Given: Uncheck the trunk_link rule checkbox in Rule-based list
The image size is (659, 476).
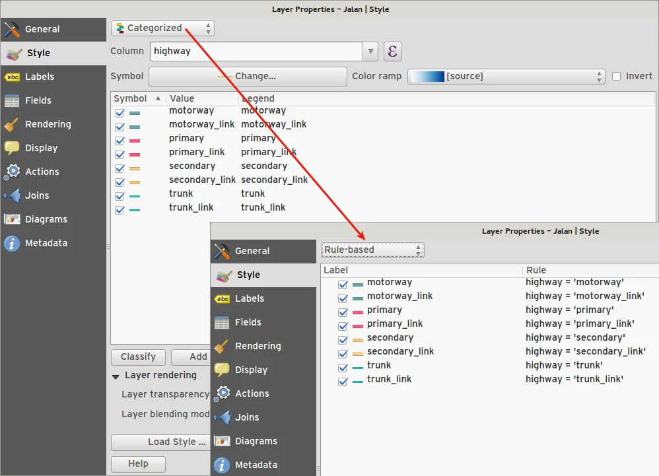Looking at the screenshot, I should 343,382.
